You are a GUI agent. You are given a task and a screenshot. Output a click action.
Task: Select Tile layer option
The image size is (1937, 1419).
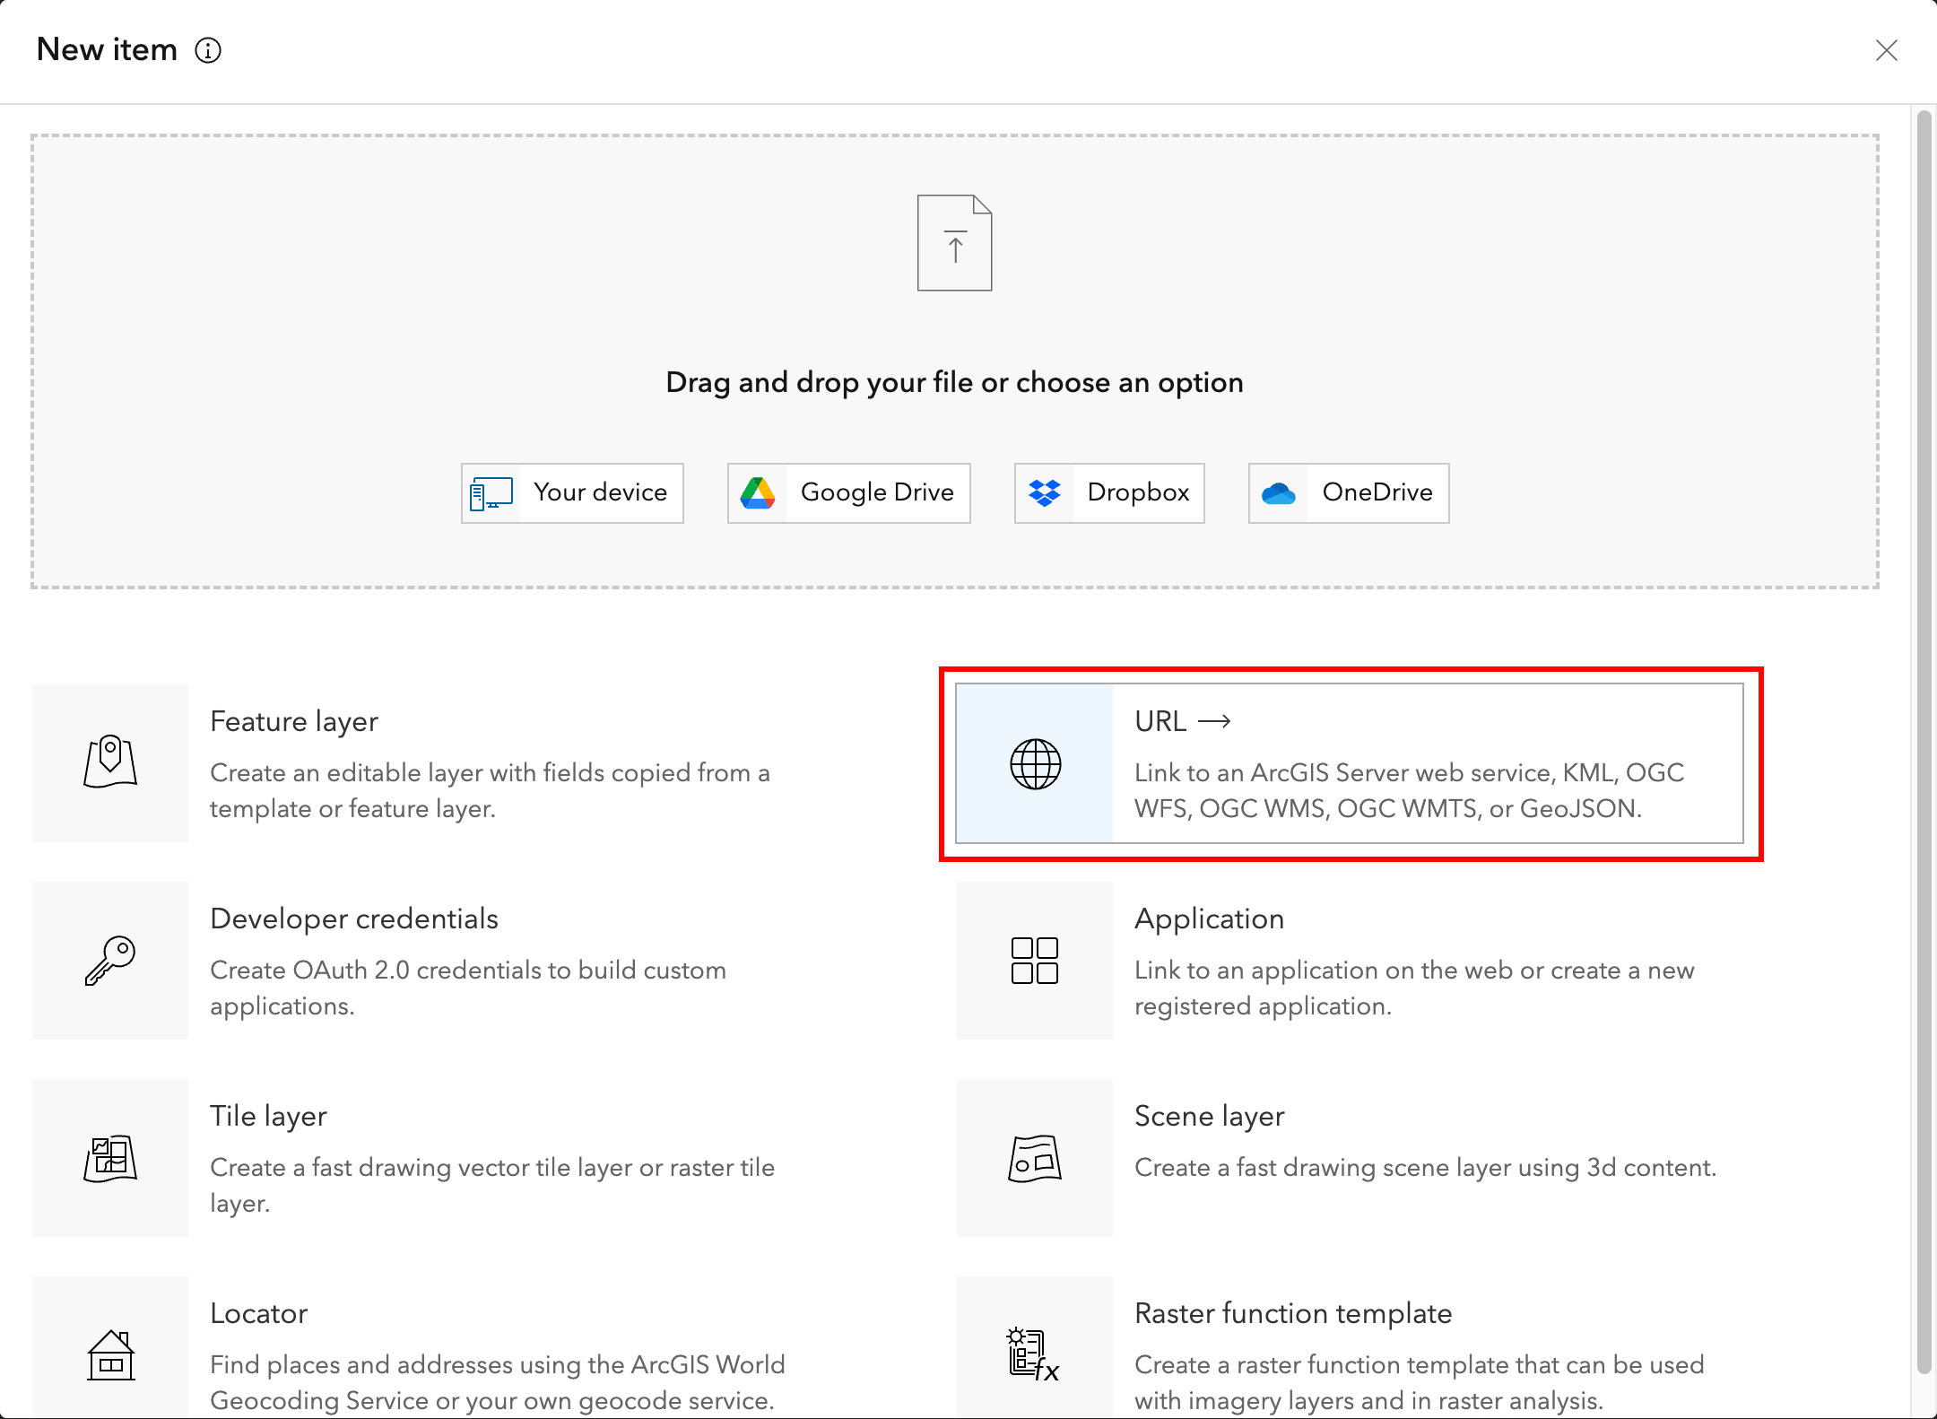[493, 1158]
